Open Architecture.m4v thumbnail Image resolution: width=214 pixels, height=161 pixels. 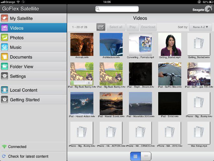(111, 44)
